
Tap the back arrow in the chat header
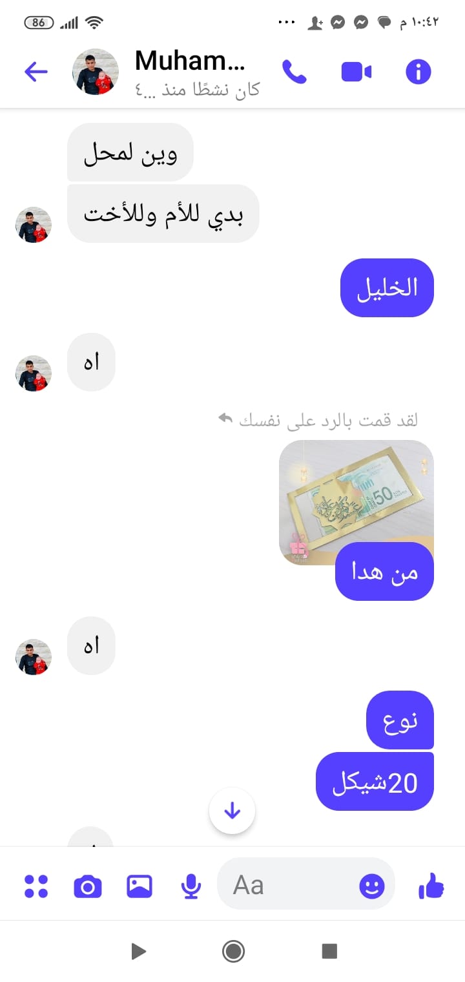click(36, 72)
